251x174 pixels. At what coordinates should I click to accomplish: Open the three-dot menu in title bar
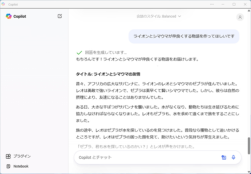pyautogui.click(x=212, y=4)
